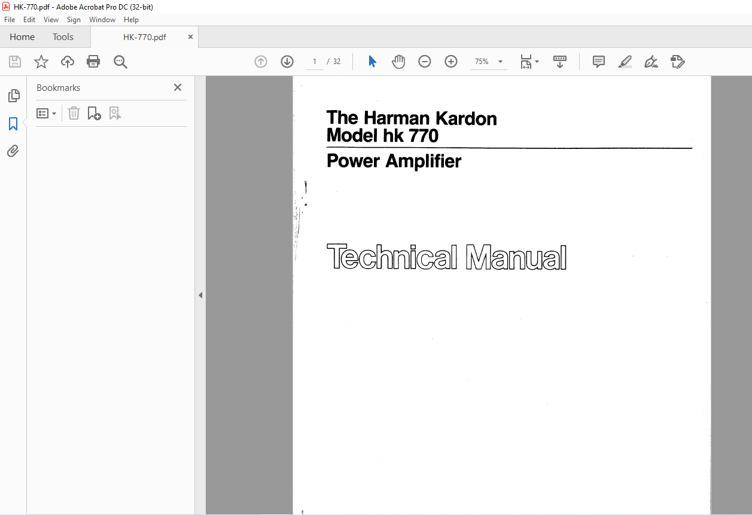Close the Bookmarks panel with X
Image resolution: width=752 pixels, height=515 pixels.
pos(178,87)
